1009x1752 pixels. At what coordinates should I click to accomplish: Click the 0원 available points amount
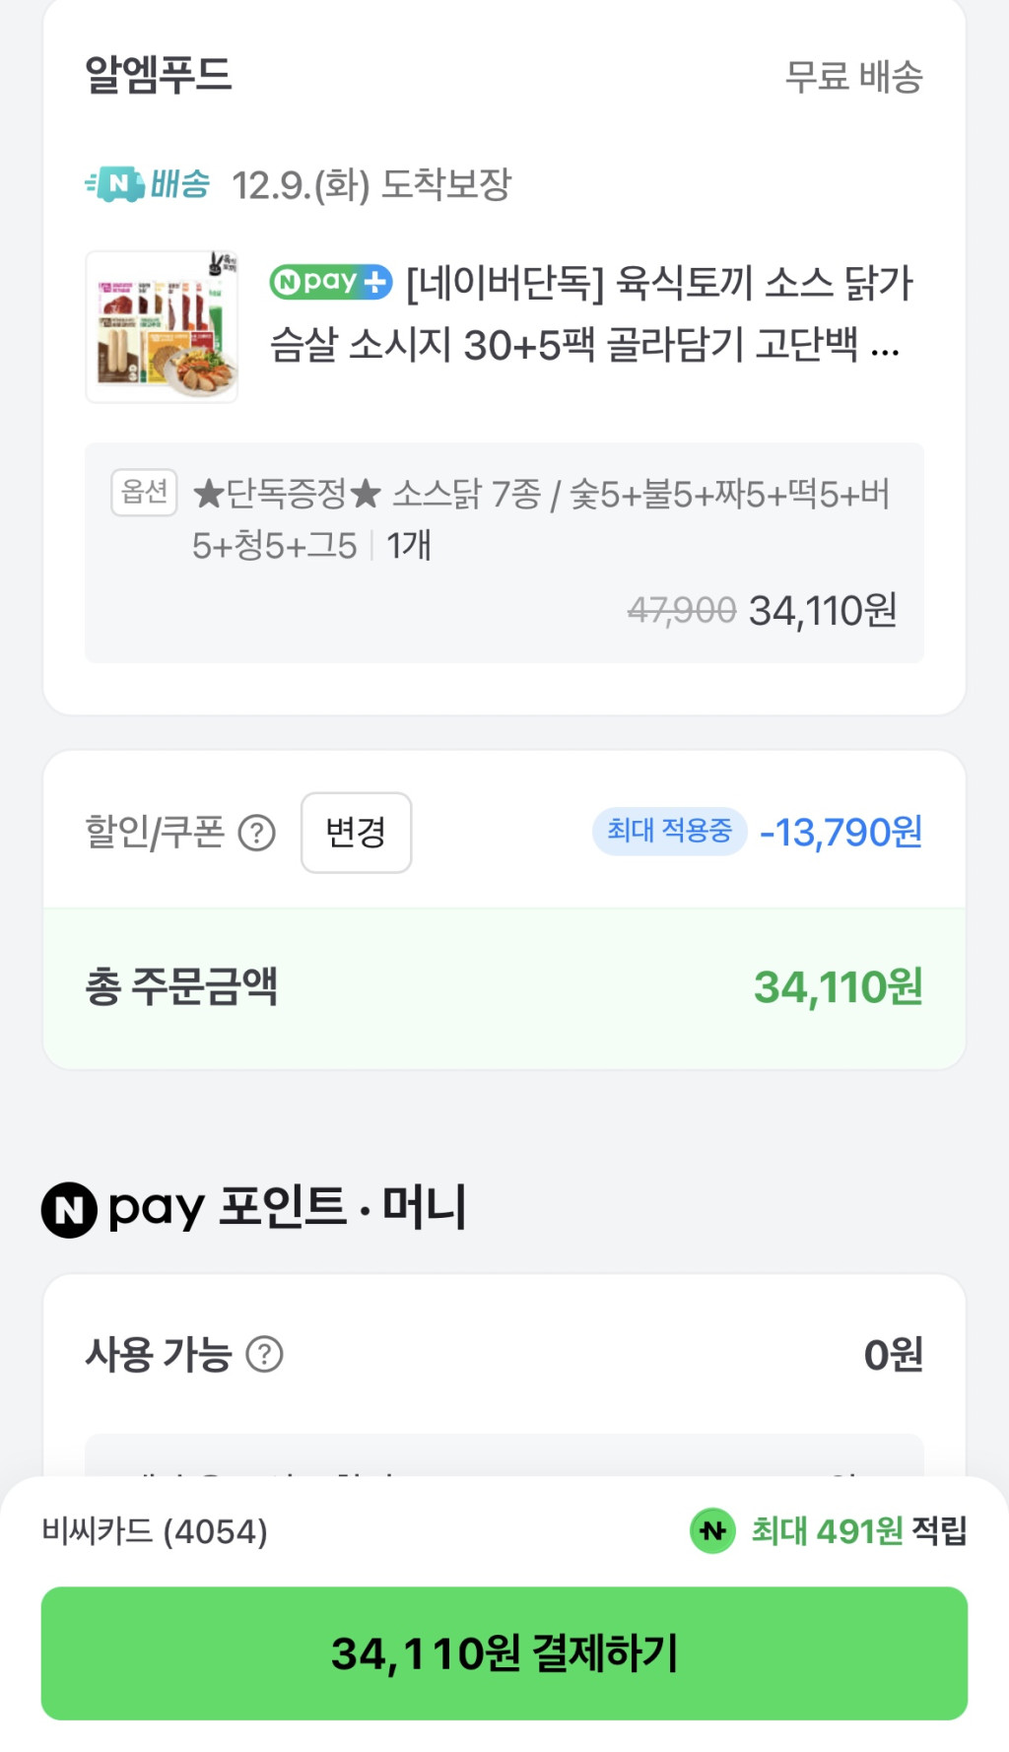893,1355
